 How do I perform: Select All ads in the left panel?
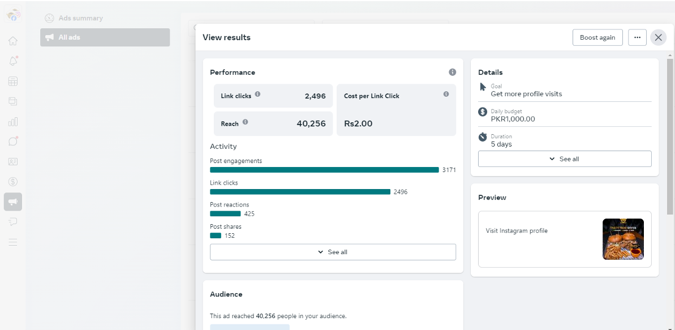tap(105, 37)
